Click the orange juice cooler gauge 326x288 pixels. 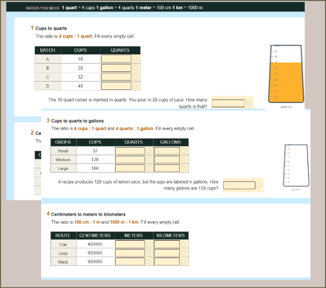point(286,74)
